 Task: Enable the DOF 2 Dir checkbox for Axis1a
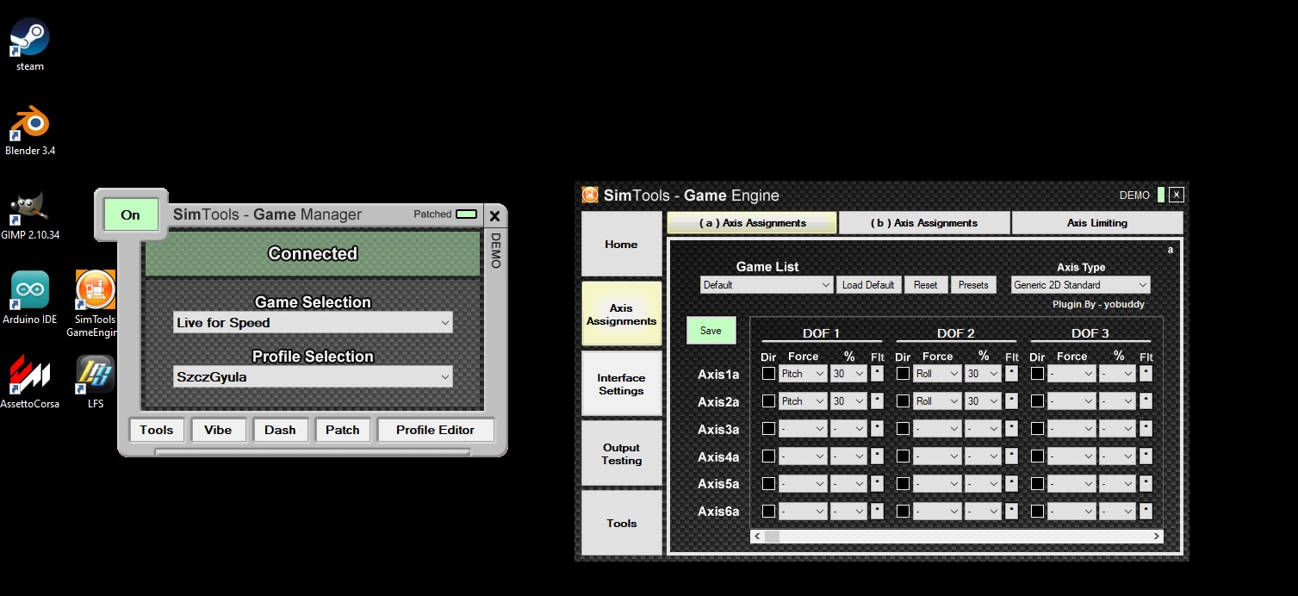[x=903, y=374]
